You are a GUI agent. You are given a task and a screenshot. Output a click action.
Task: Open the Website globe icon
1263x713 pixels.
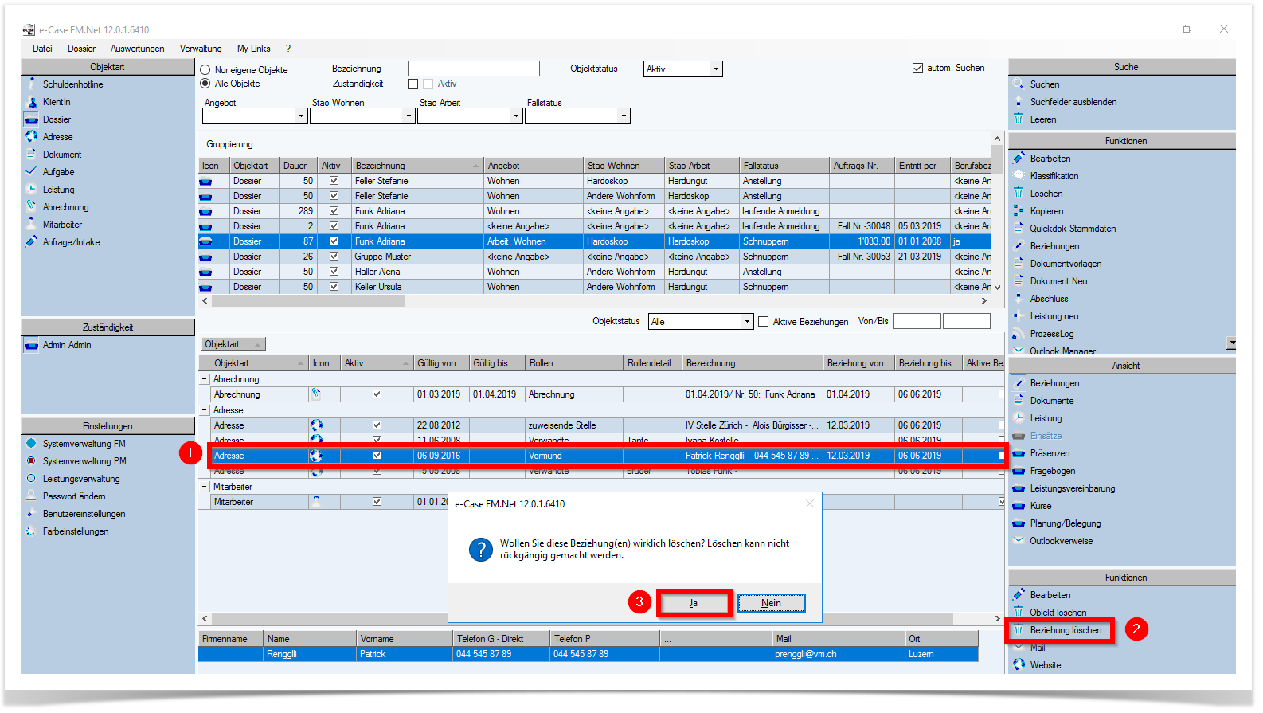point(1019,665)
